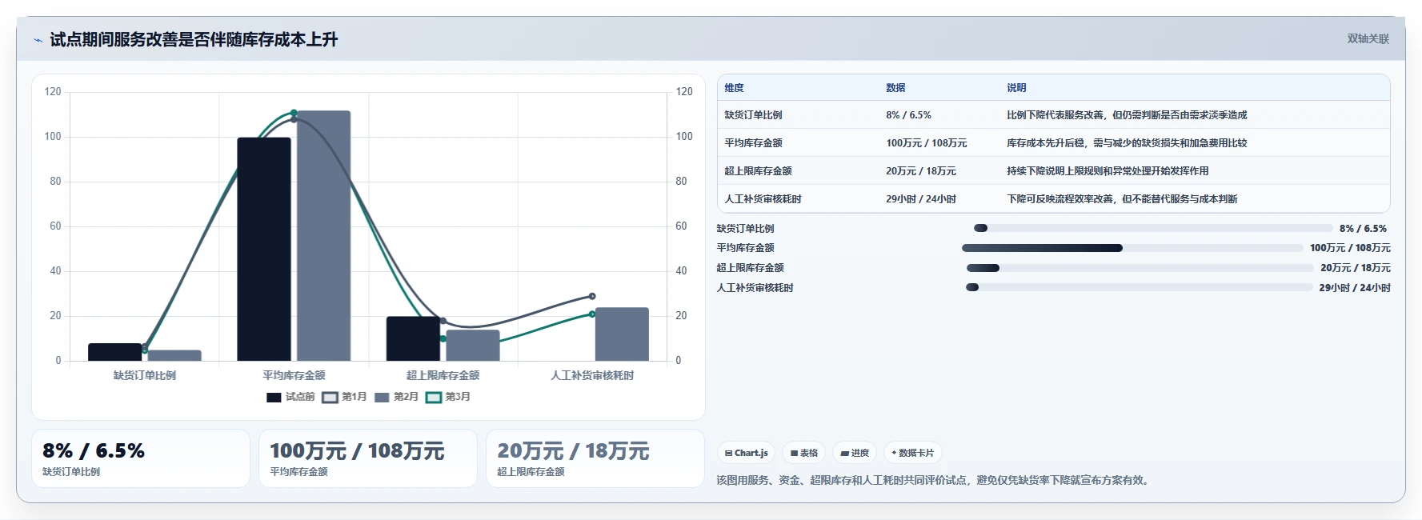
Task: Click the table cell 8% / 6.5%
Action: [908, 115]
